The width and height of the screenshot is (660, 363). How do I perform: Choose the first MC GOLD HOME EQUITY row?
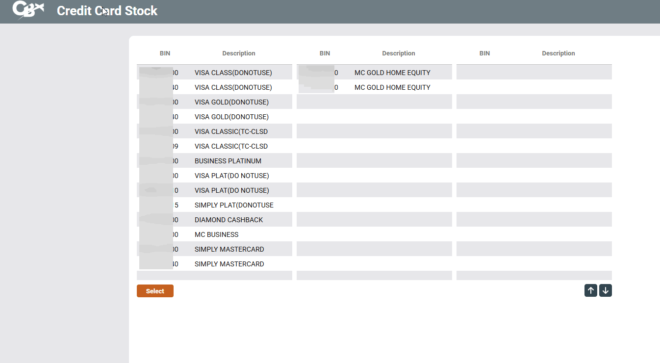(x=392, y=73)
